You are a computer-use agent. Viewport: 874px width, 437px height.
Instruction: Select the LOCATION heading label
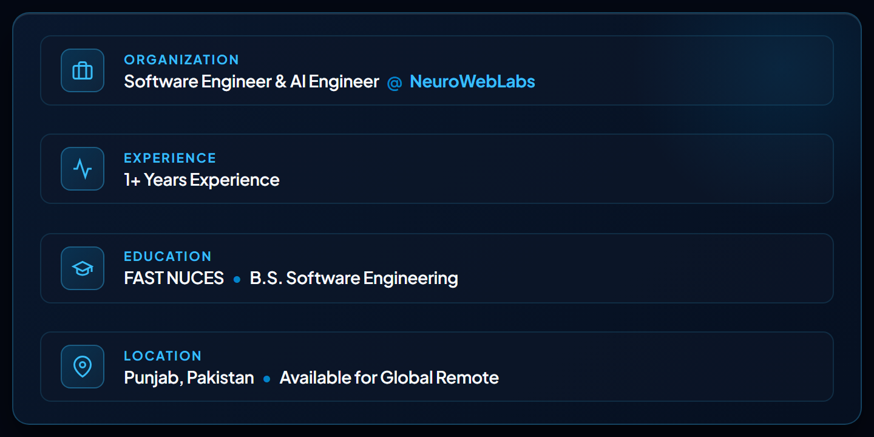click(x=163, y=356)
